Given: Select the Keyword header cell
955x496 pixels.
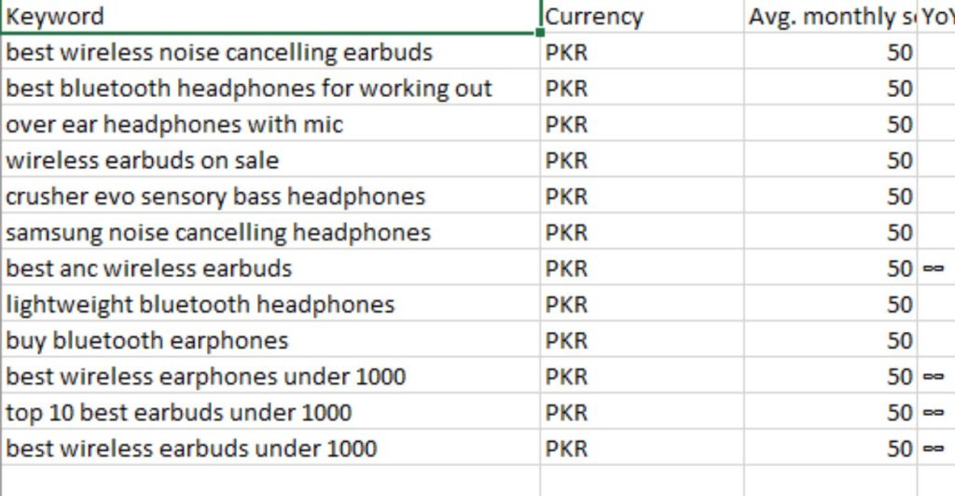Looking at the screenshot, I should pyautogui.click(x=270, y=17).
